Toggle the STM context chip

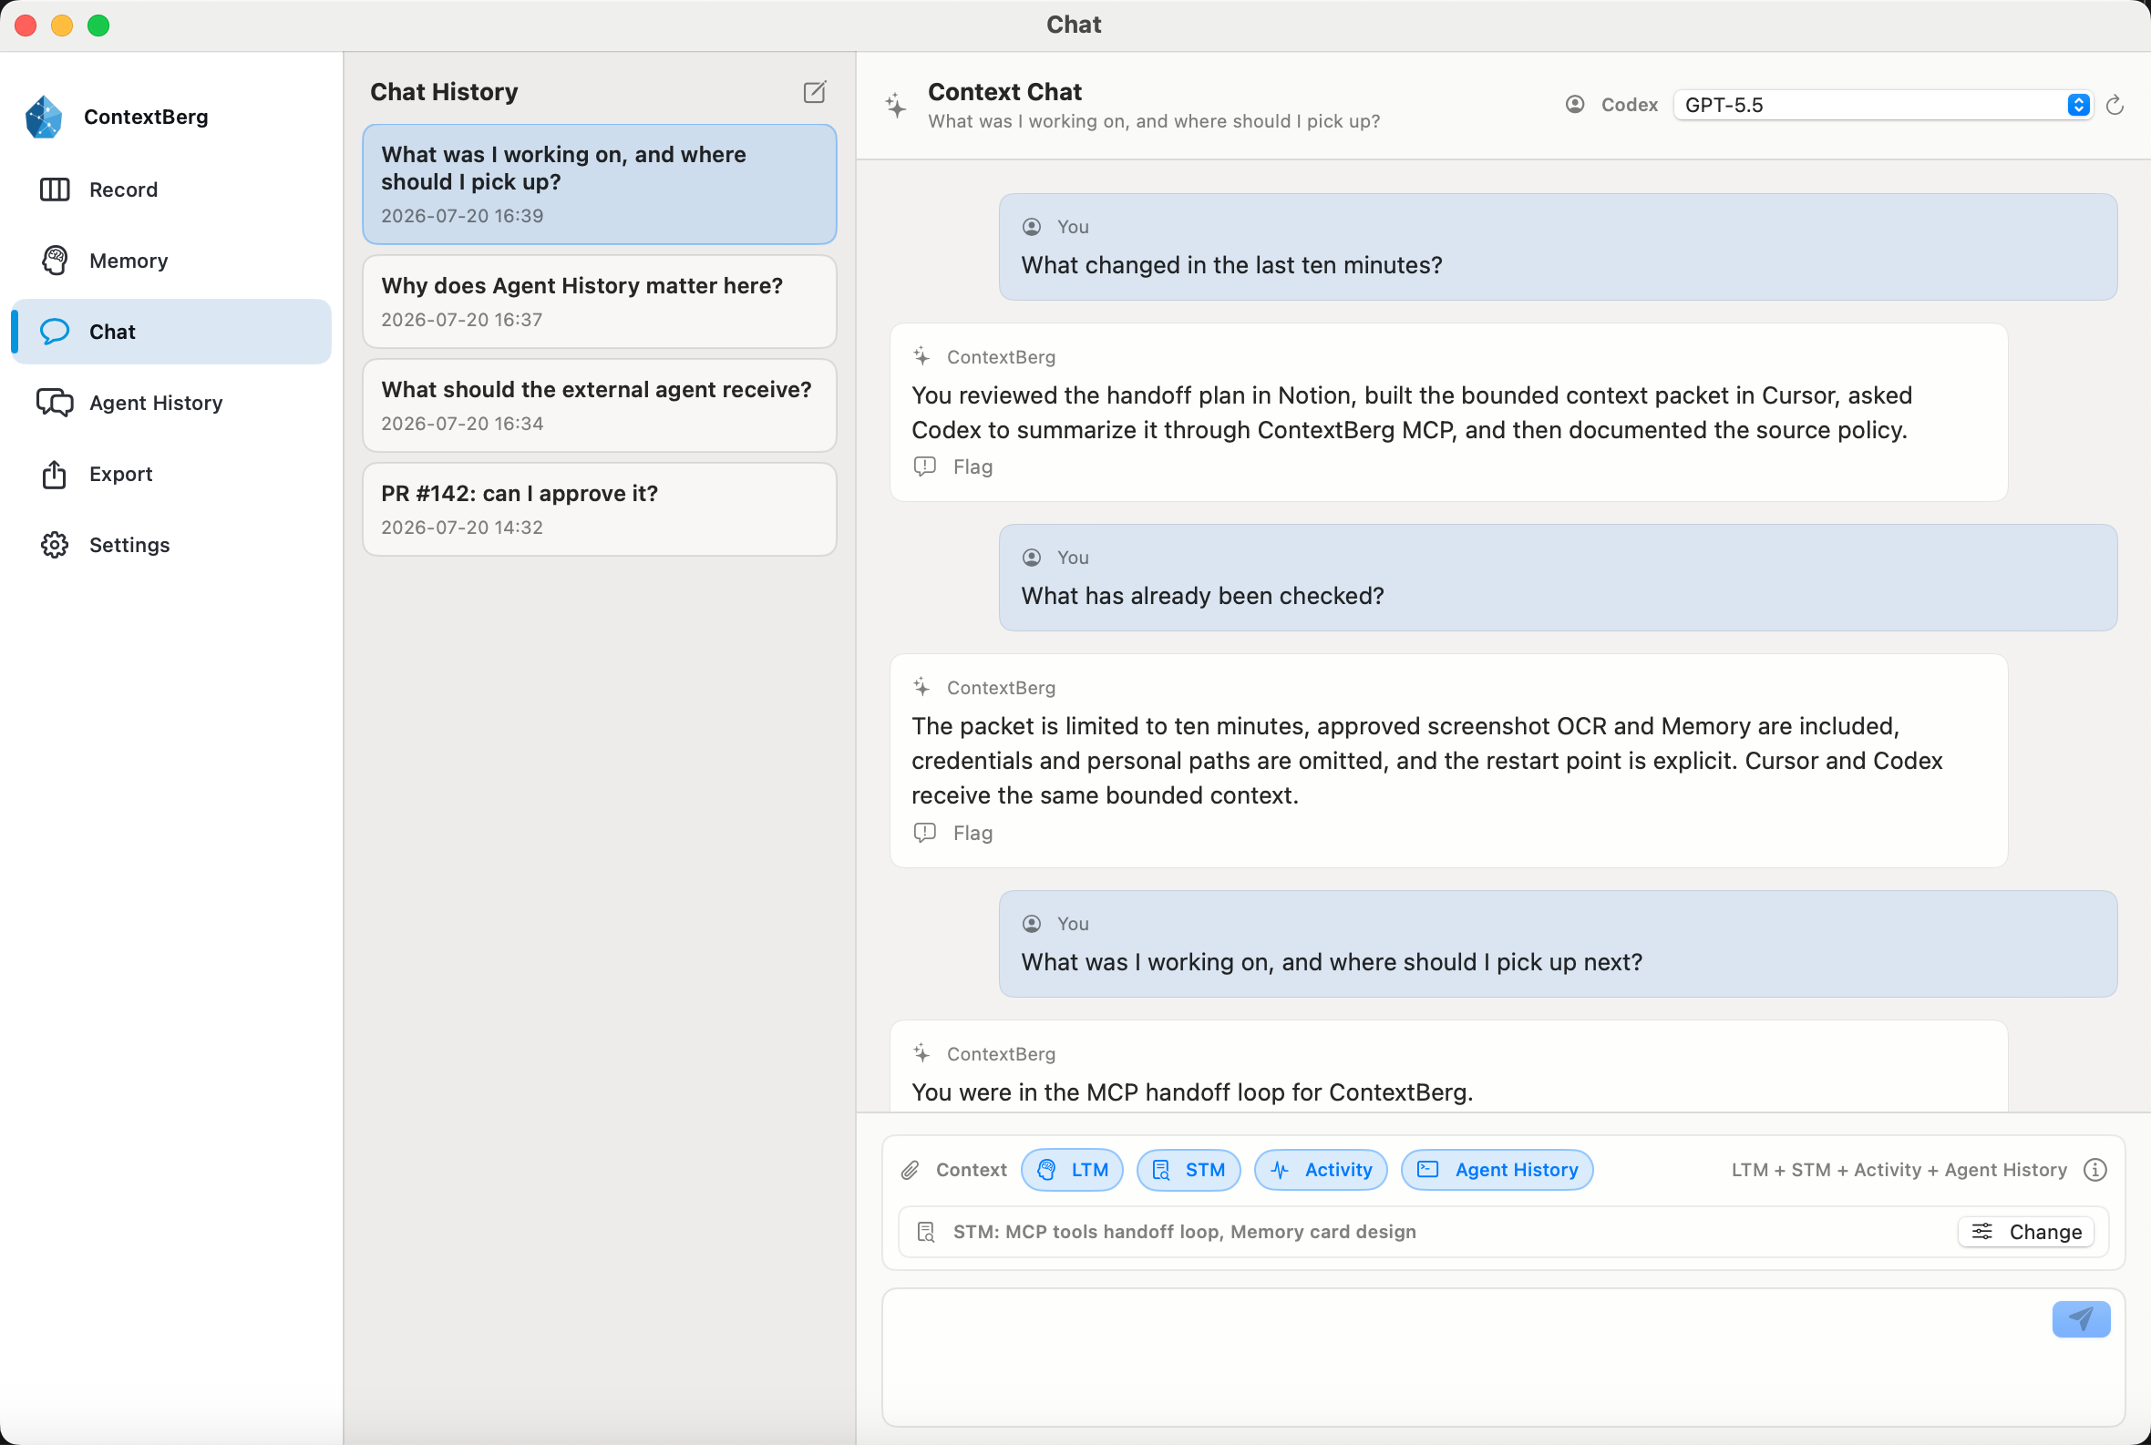pos(1189,1170)
